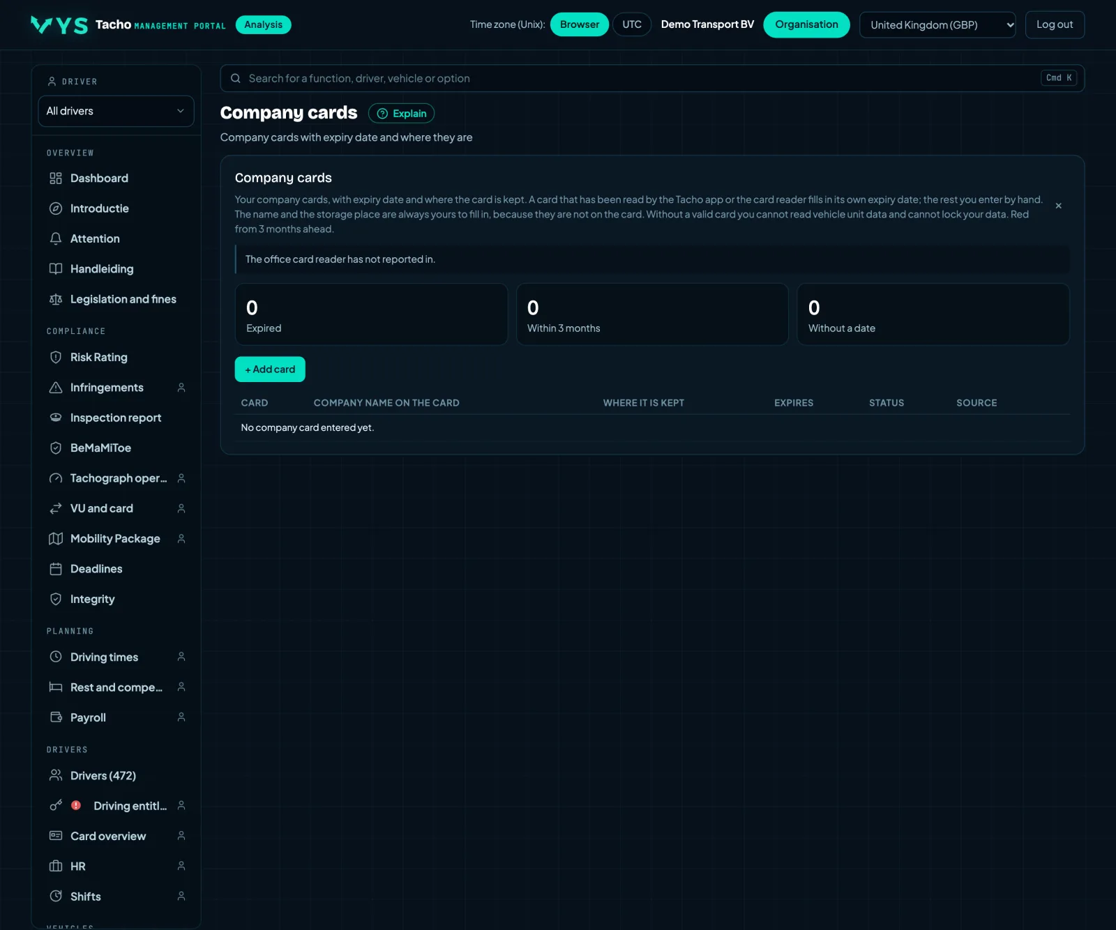
Task: Click the Infringements warning triangle icon
Action: click(56, 388)
